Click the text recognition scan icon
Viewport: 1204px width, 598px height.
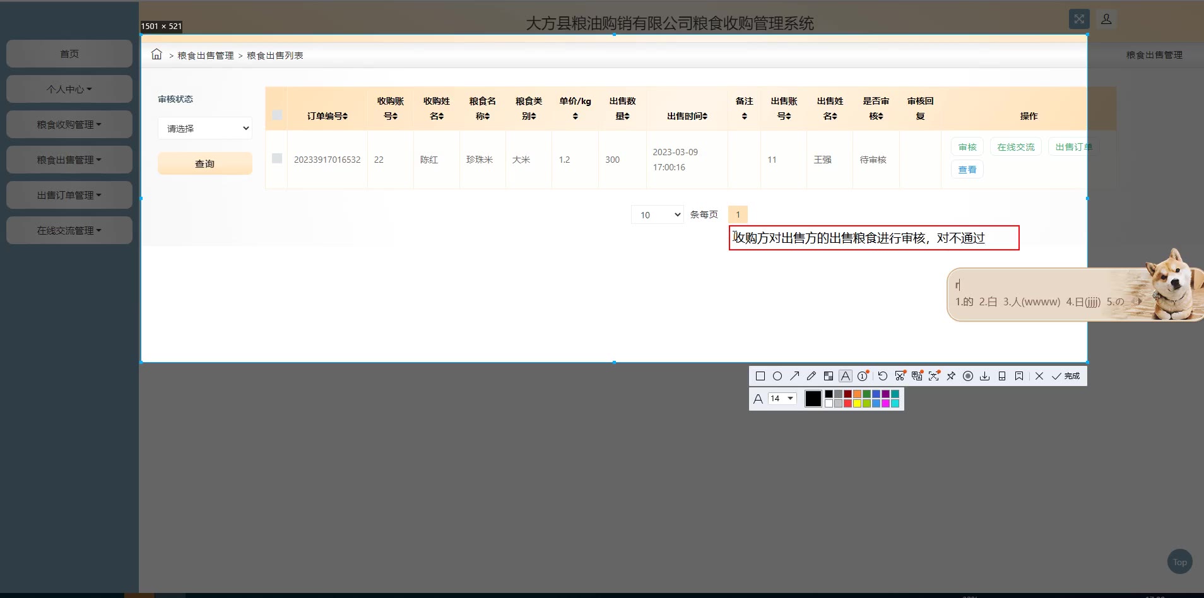(934, 376)
